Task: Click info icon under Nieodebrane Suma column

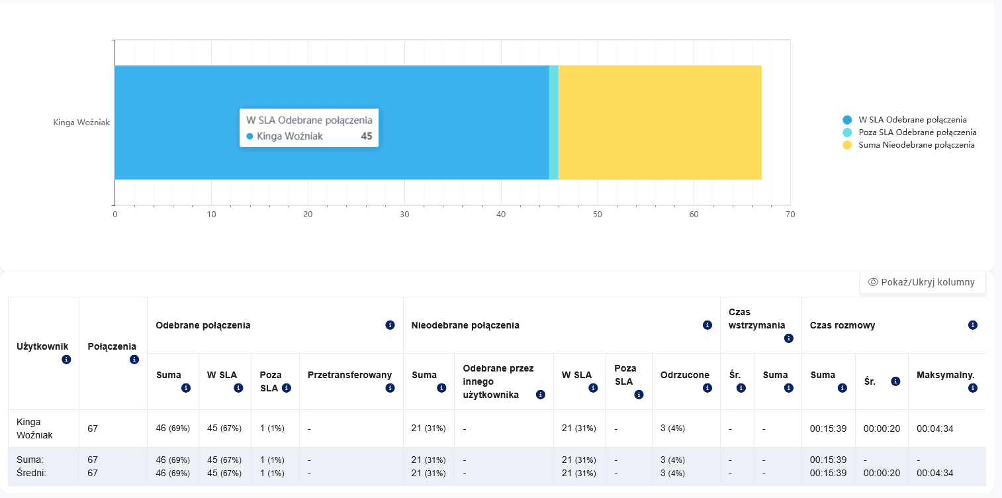Action: 441,388
